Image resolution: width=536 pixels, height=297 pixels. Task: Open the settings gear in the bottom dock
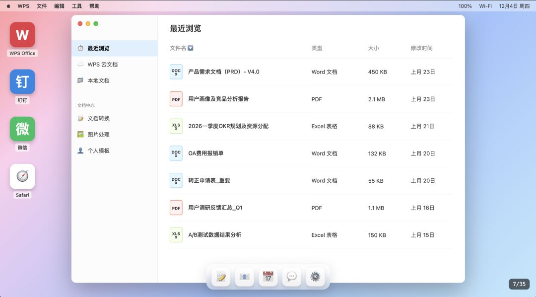click(315, 277)
